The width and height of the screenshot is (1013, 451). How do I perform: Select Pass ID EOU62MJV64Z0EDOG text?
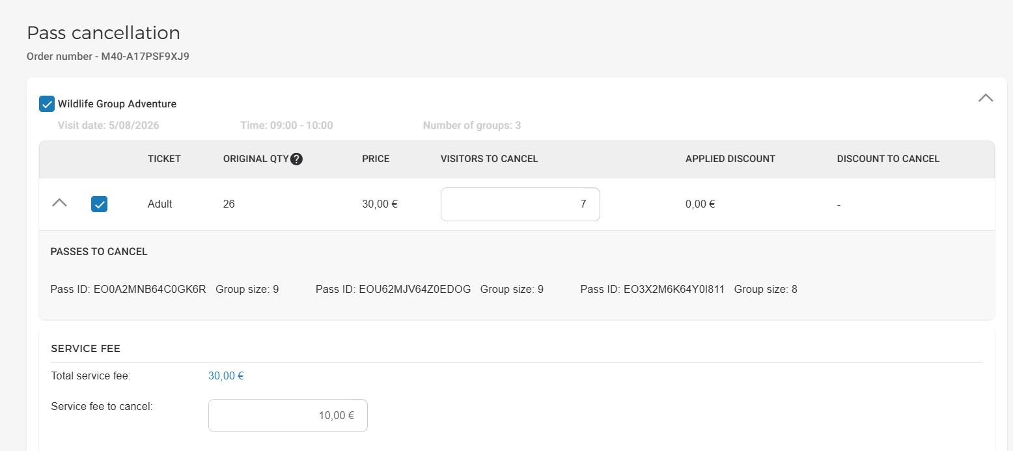tap(393, 289)
